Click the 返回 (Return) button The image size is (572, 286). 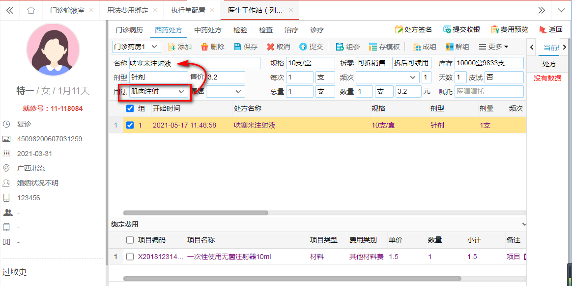pos(551,29)
